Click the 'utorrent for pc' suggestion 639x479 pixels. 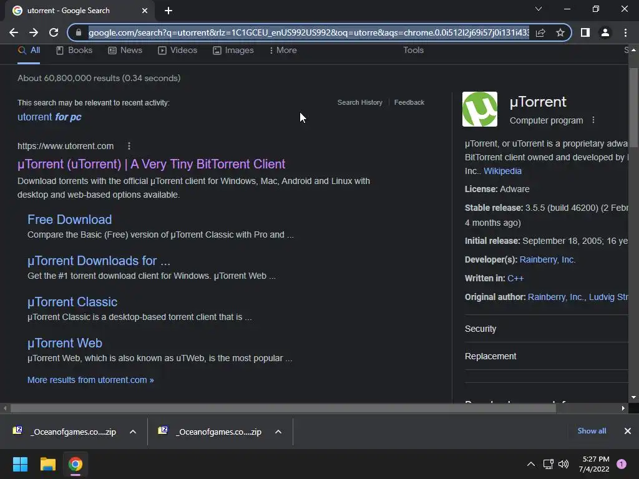point(49,117)
